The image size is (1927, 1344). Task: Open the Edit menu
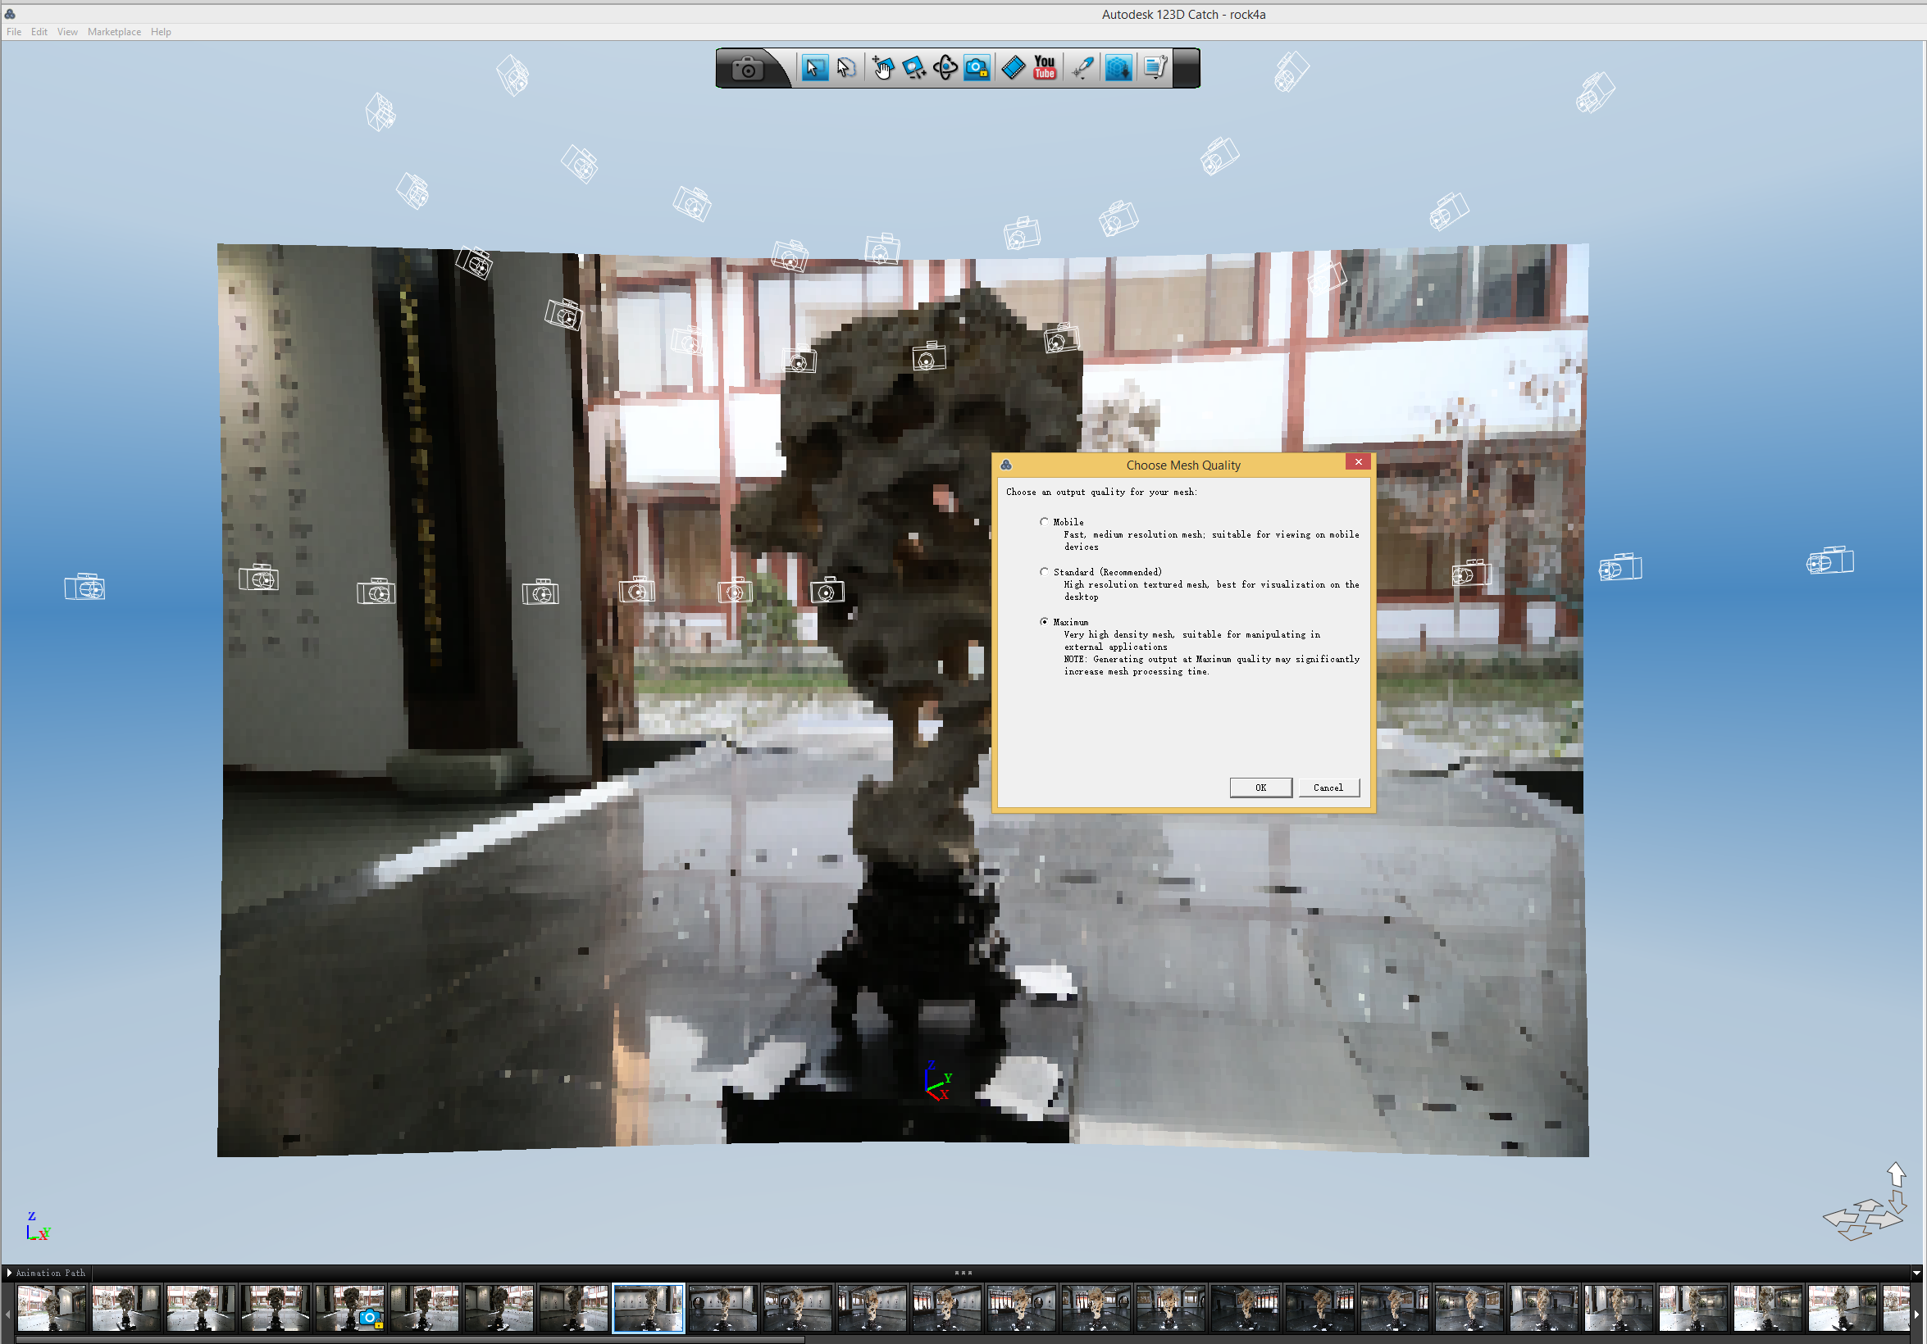39,32
